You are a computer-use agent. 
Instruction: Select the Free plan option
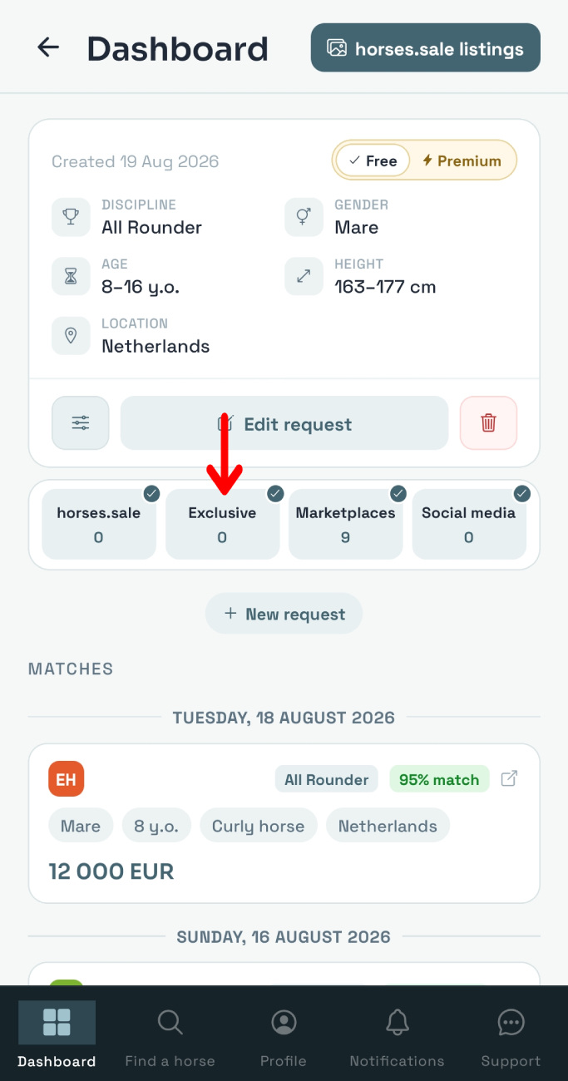pos(373,160)
